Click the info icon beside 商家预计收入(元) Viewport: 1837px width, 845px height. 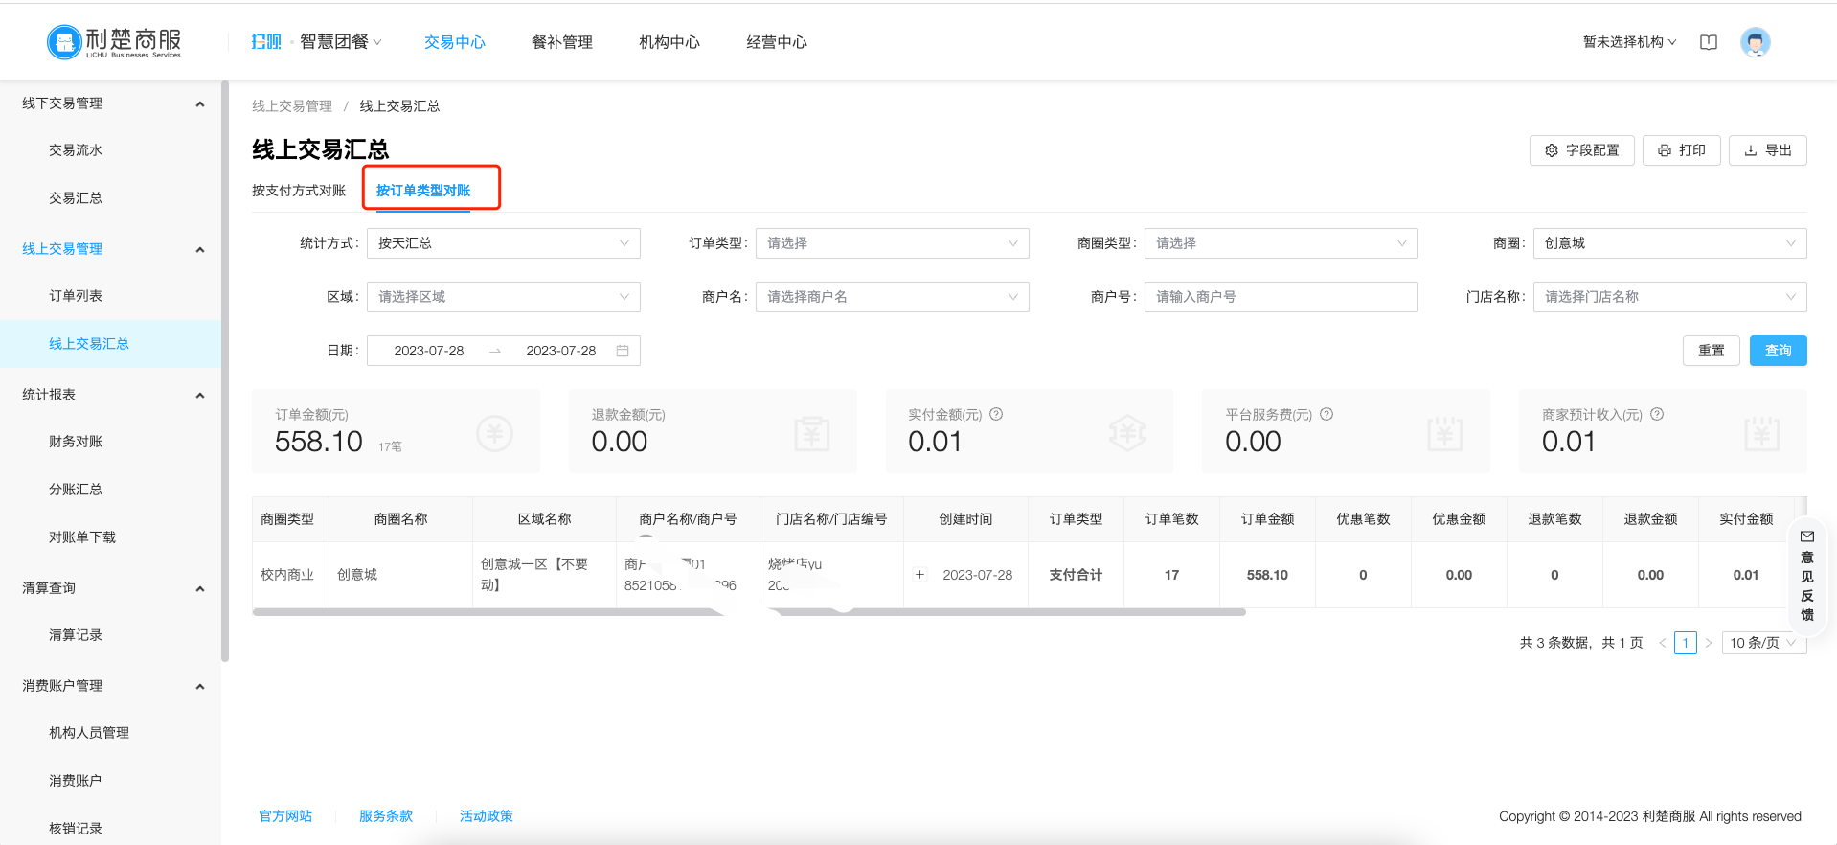(x=1657, y=414)
